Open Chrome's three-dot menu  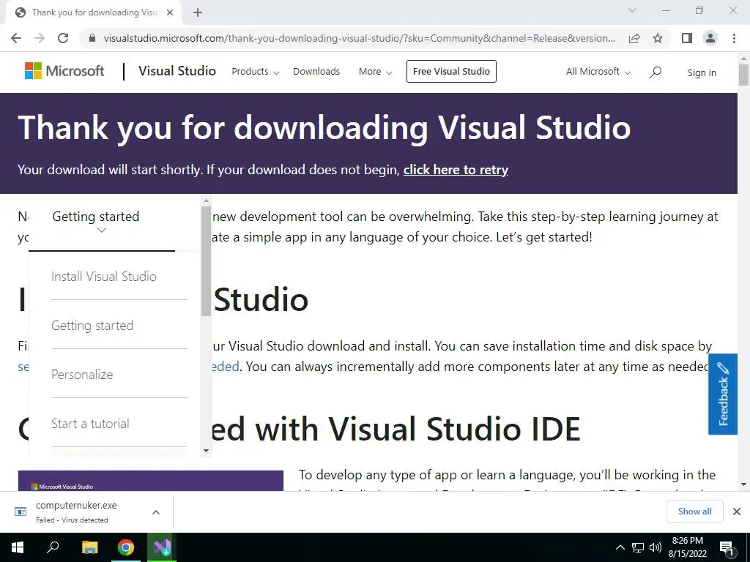tap(734, 38)
